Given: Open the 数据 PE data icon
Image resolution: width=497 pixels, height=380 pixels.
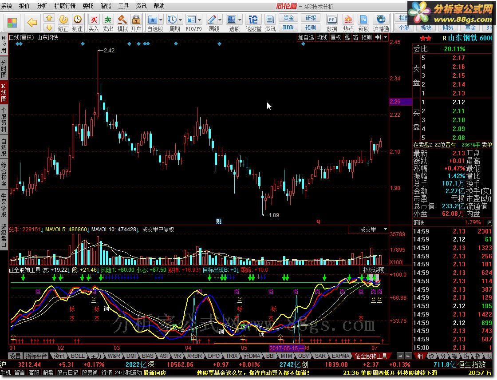Looking at the screenshot, I should (331, 20).
